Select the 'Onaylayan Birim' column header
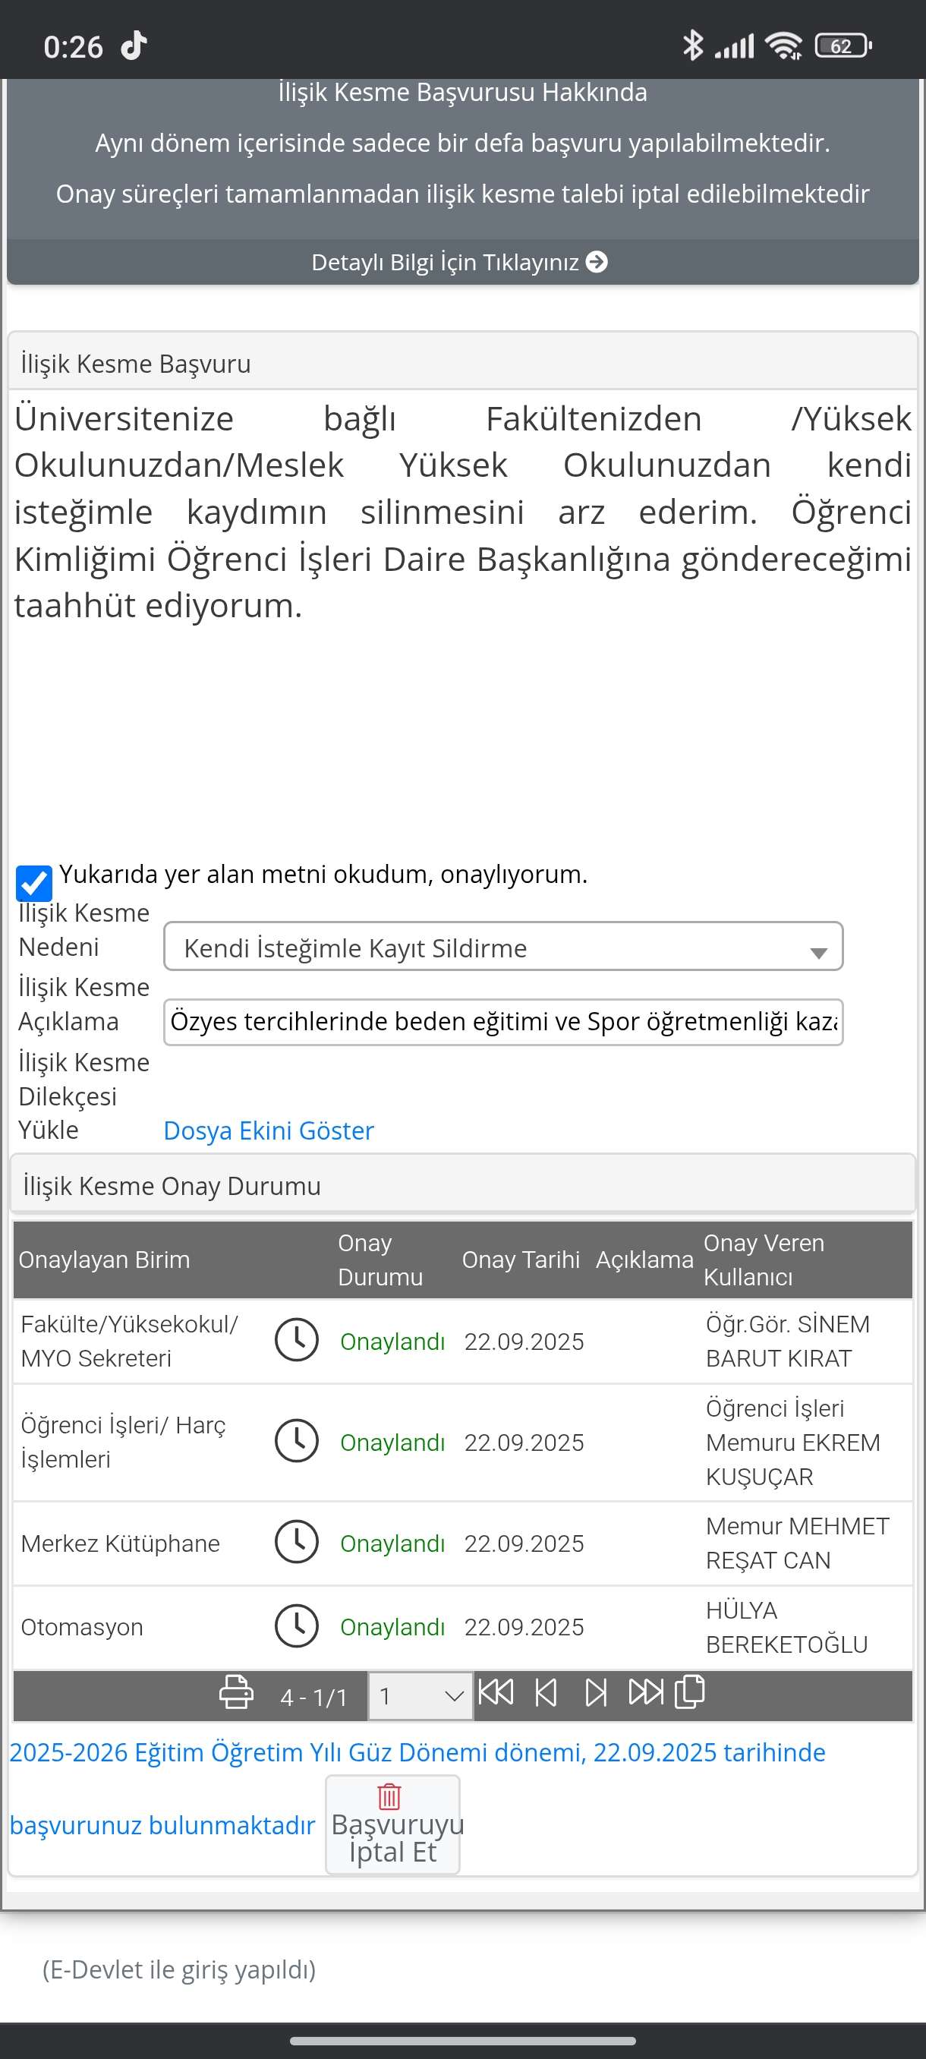 click(x=105, y=1260)
